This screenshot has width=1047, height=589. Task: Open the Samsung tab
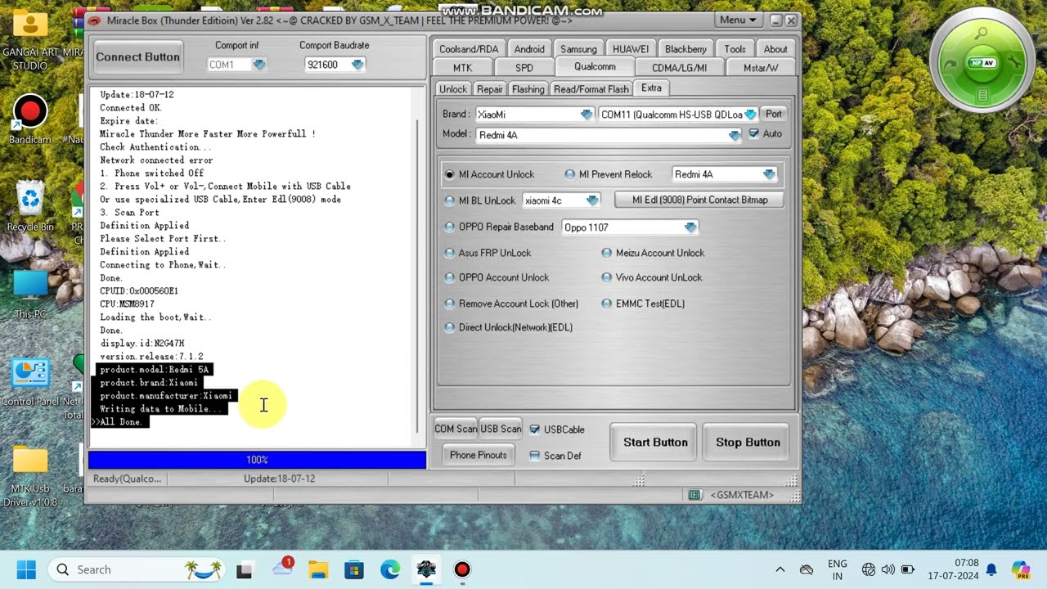[578, 49]
